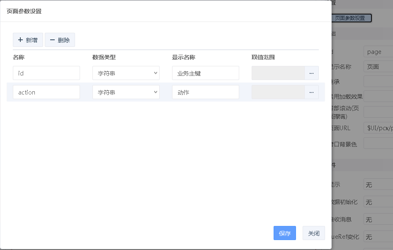
Task: Expand the 数据类型 dropdown for the id row
Action: coord(126,73)
